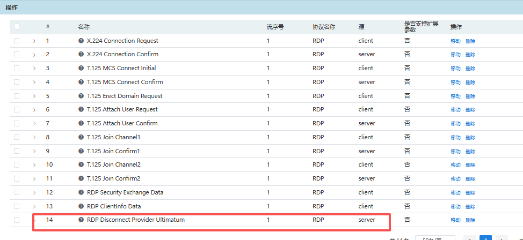The height and width of the screenshot is (240, 523).
Task: Click 移动 for T.125 Join Channel1 row
Action: [455, 138]
